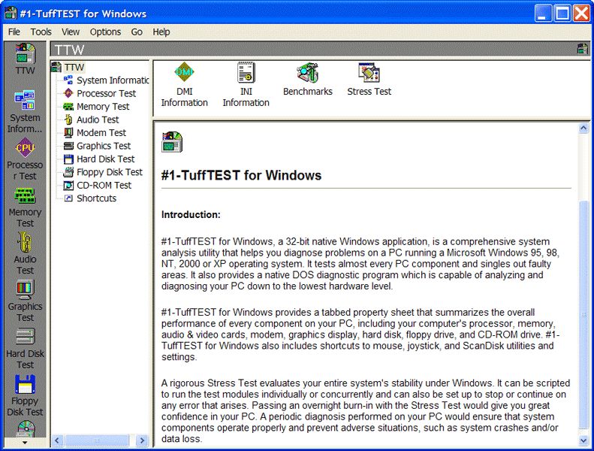This screenshot has height=451, width=594.
Task: Click content pane scroll-up arrow
Action: [x=583, y=129]
